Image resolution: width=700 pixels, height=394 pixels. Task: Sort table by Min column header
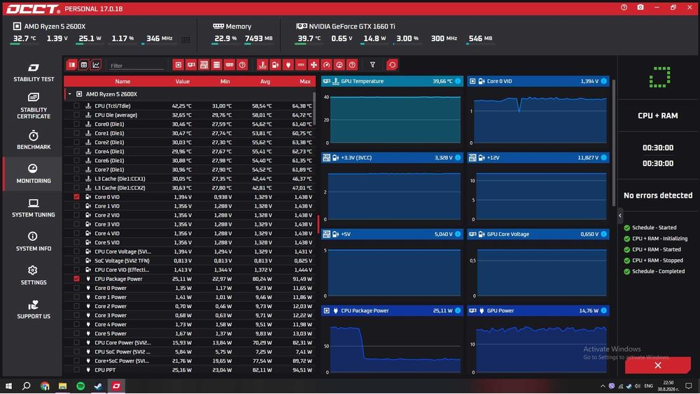tap(225, 82)
